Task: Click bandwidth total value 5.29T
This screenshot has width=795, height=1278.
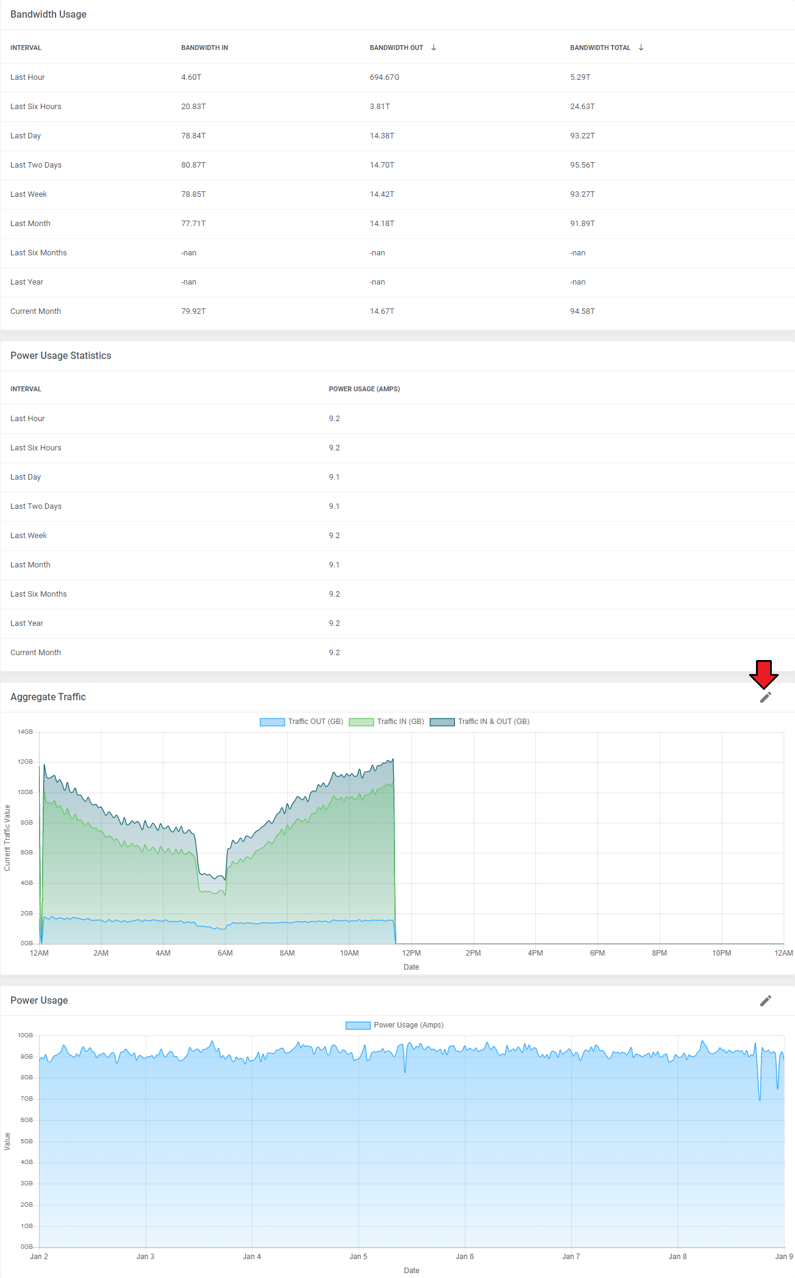Action: point(580,77)
